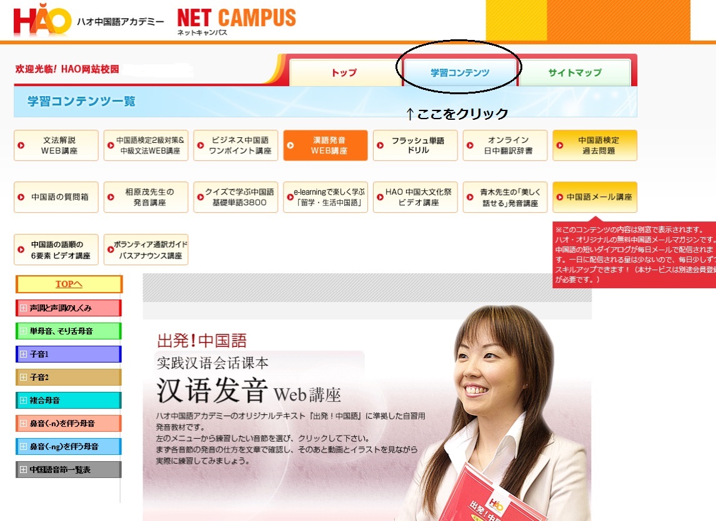The width and height of the screenshot is (716, 521).
Task: Expand the 声調と声調のしくみ section
Action: [23, 308]
